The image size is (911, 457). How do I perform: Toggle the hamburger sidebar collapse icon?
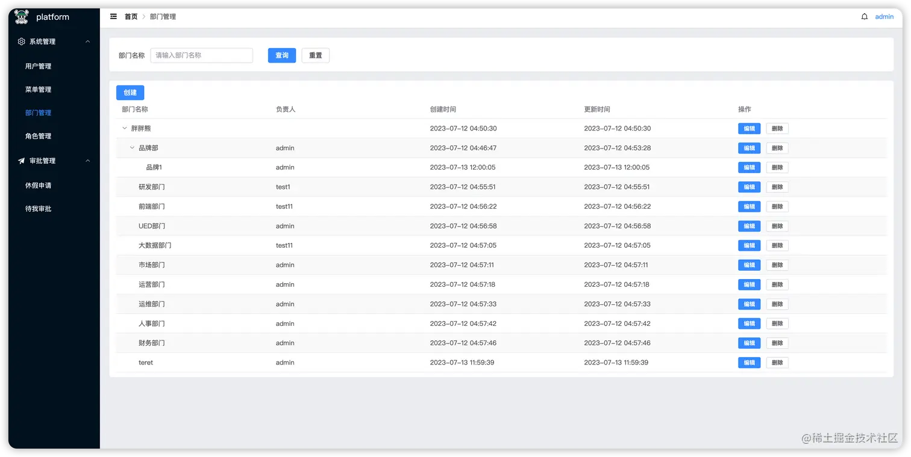click(x=113, y=17)
